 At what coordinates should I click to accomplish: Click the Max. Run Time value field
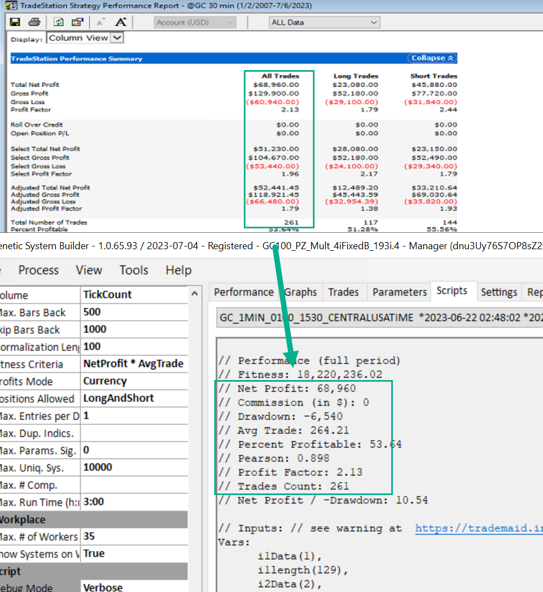coord(134,502)
